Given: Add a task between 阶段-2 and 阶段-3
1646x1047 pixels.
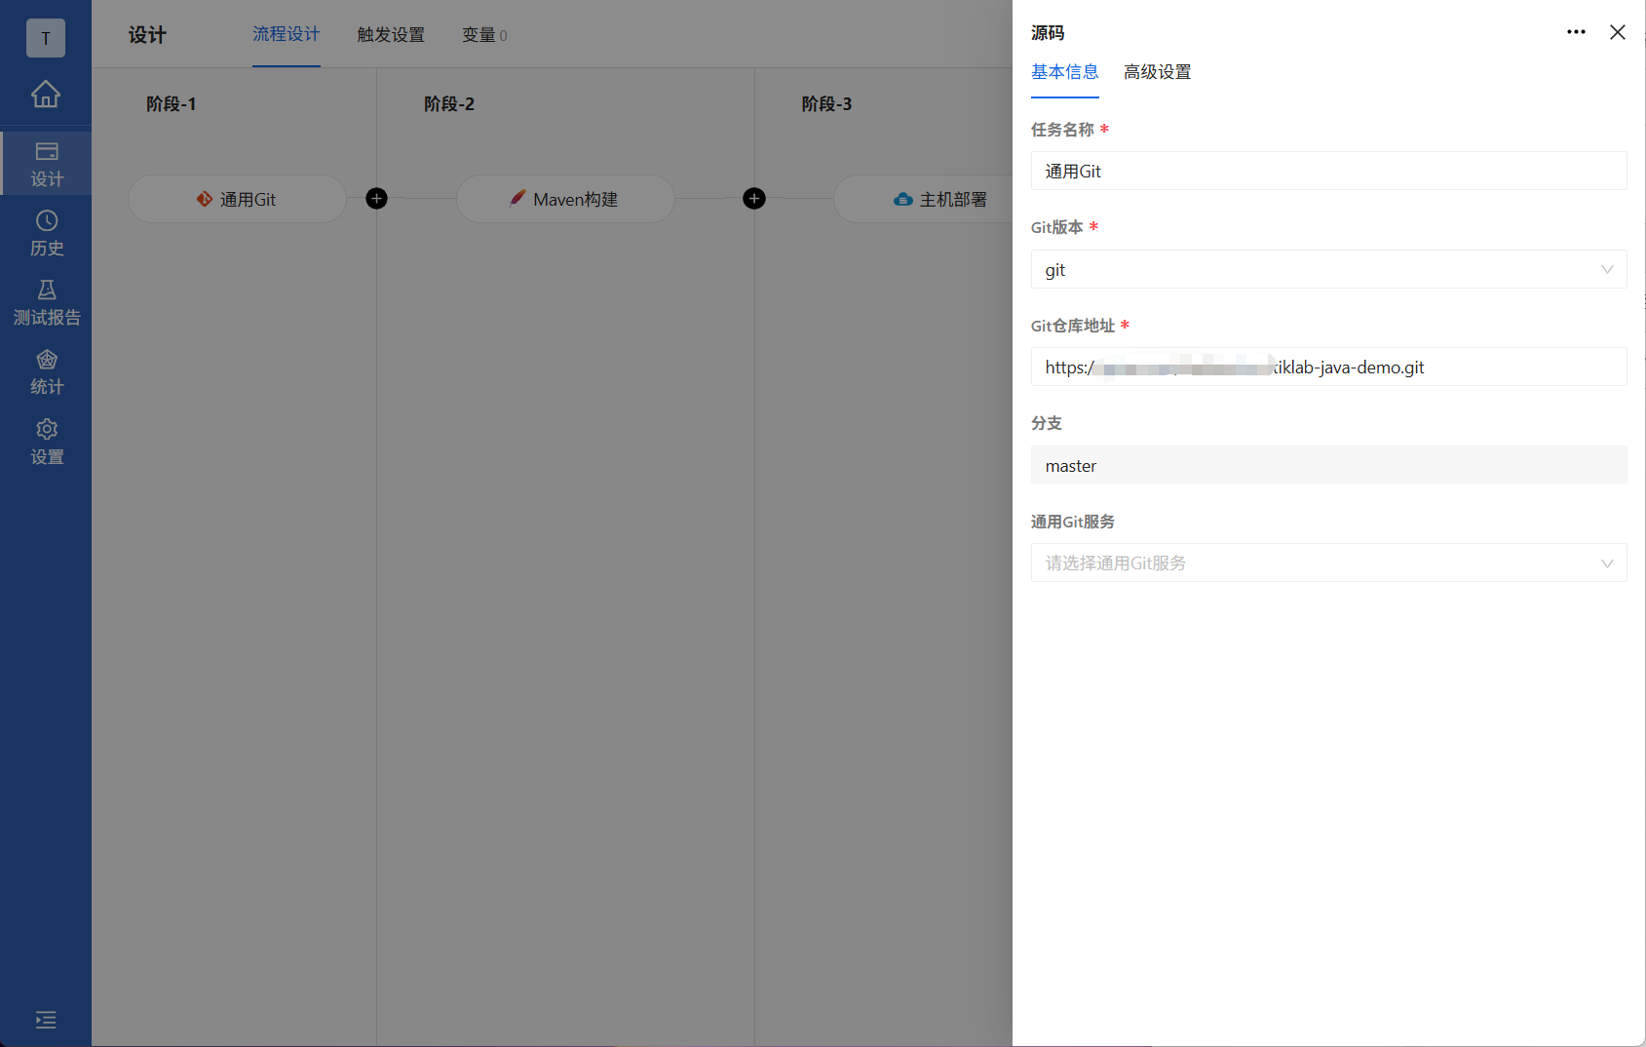Looking at the screenshot, I should pyautogui.click(x=753, y=198).
